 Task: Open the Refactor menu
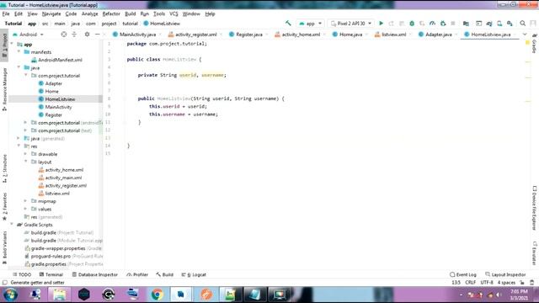[x=111, y=13]
